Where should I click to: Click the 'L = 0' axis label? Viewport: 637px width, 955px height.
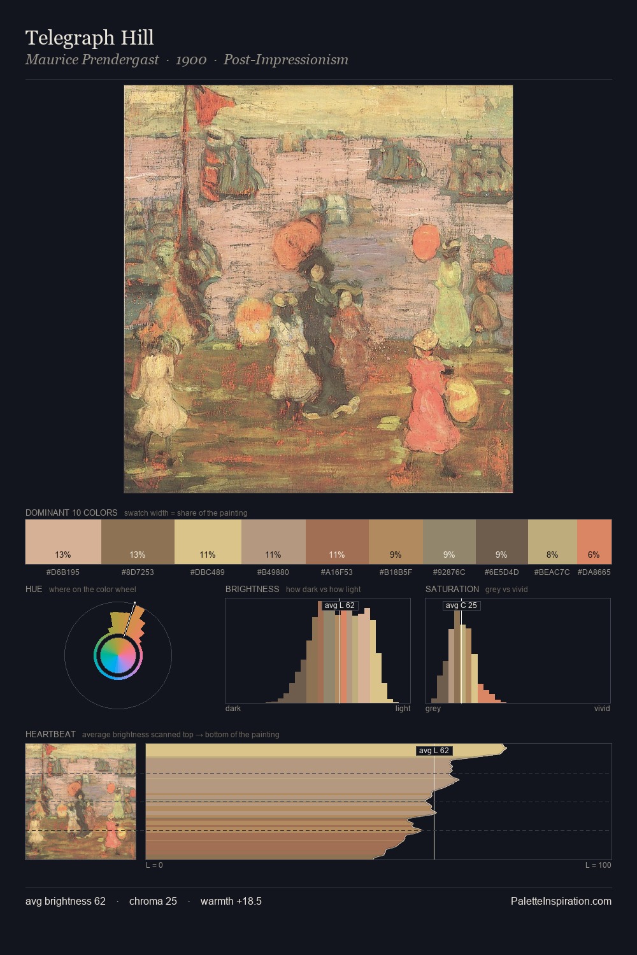(154, 865)
